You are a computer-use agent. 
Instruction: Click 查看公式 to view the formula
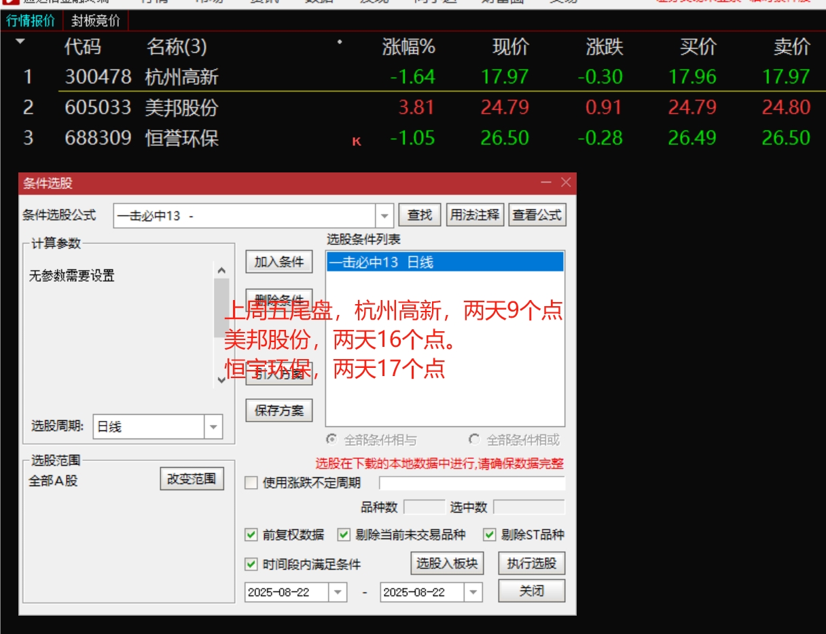(x=537, y=215)
